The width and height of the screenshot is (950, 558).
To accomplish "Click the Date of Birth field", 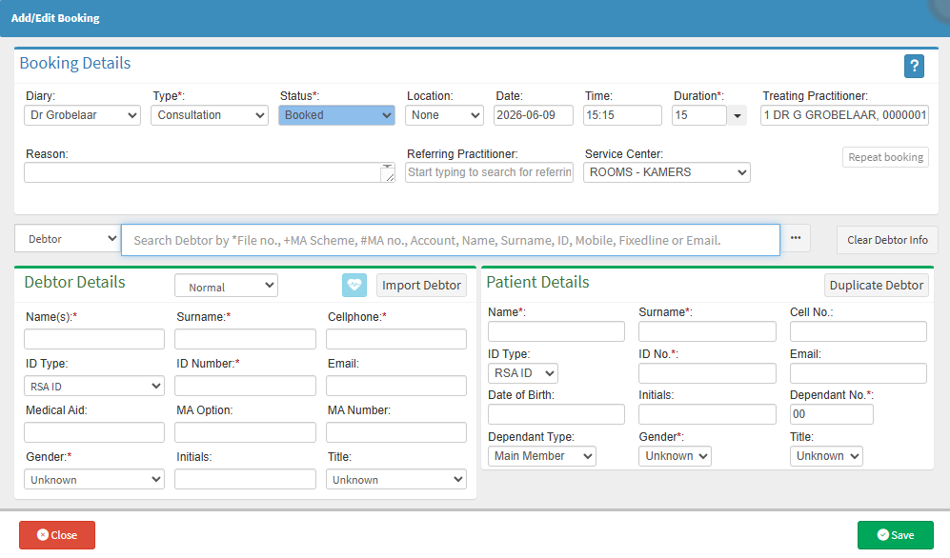I will [x=556, y=414].
